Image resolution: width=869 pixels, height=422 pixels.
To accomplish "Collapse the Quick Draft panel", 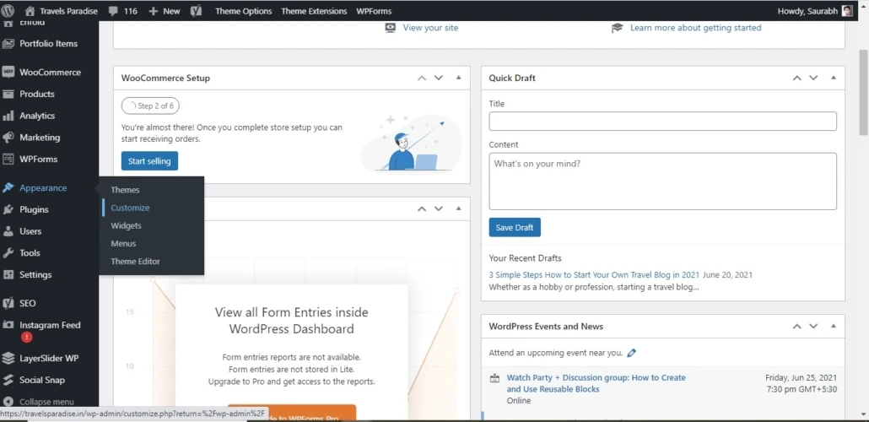I will pos(834,78).
